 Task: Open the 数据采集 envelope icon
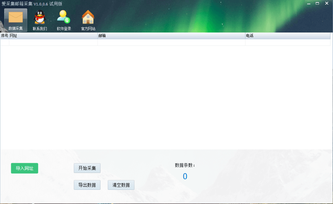16,20
